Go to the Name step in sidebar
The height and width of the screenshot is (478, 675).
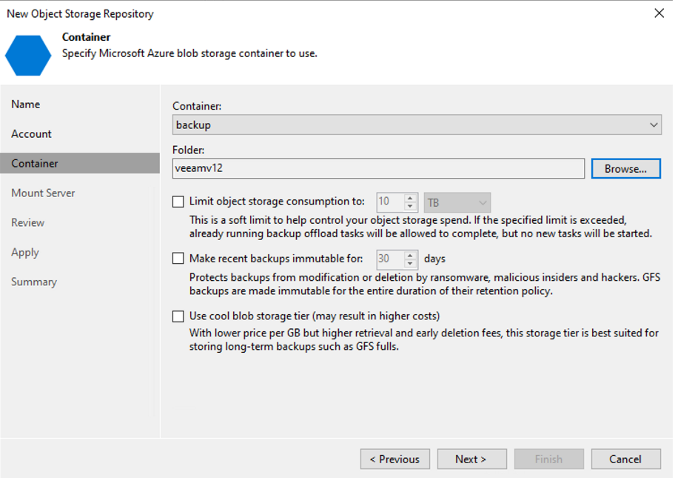coord(26,104)
